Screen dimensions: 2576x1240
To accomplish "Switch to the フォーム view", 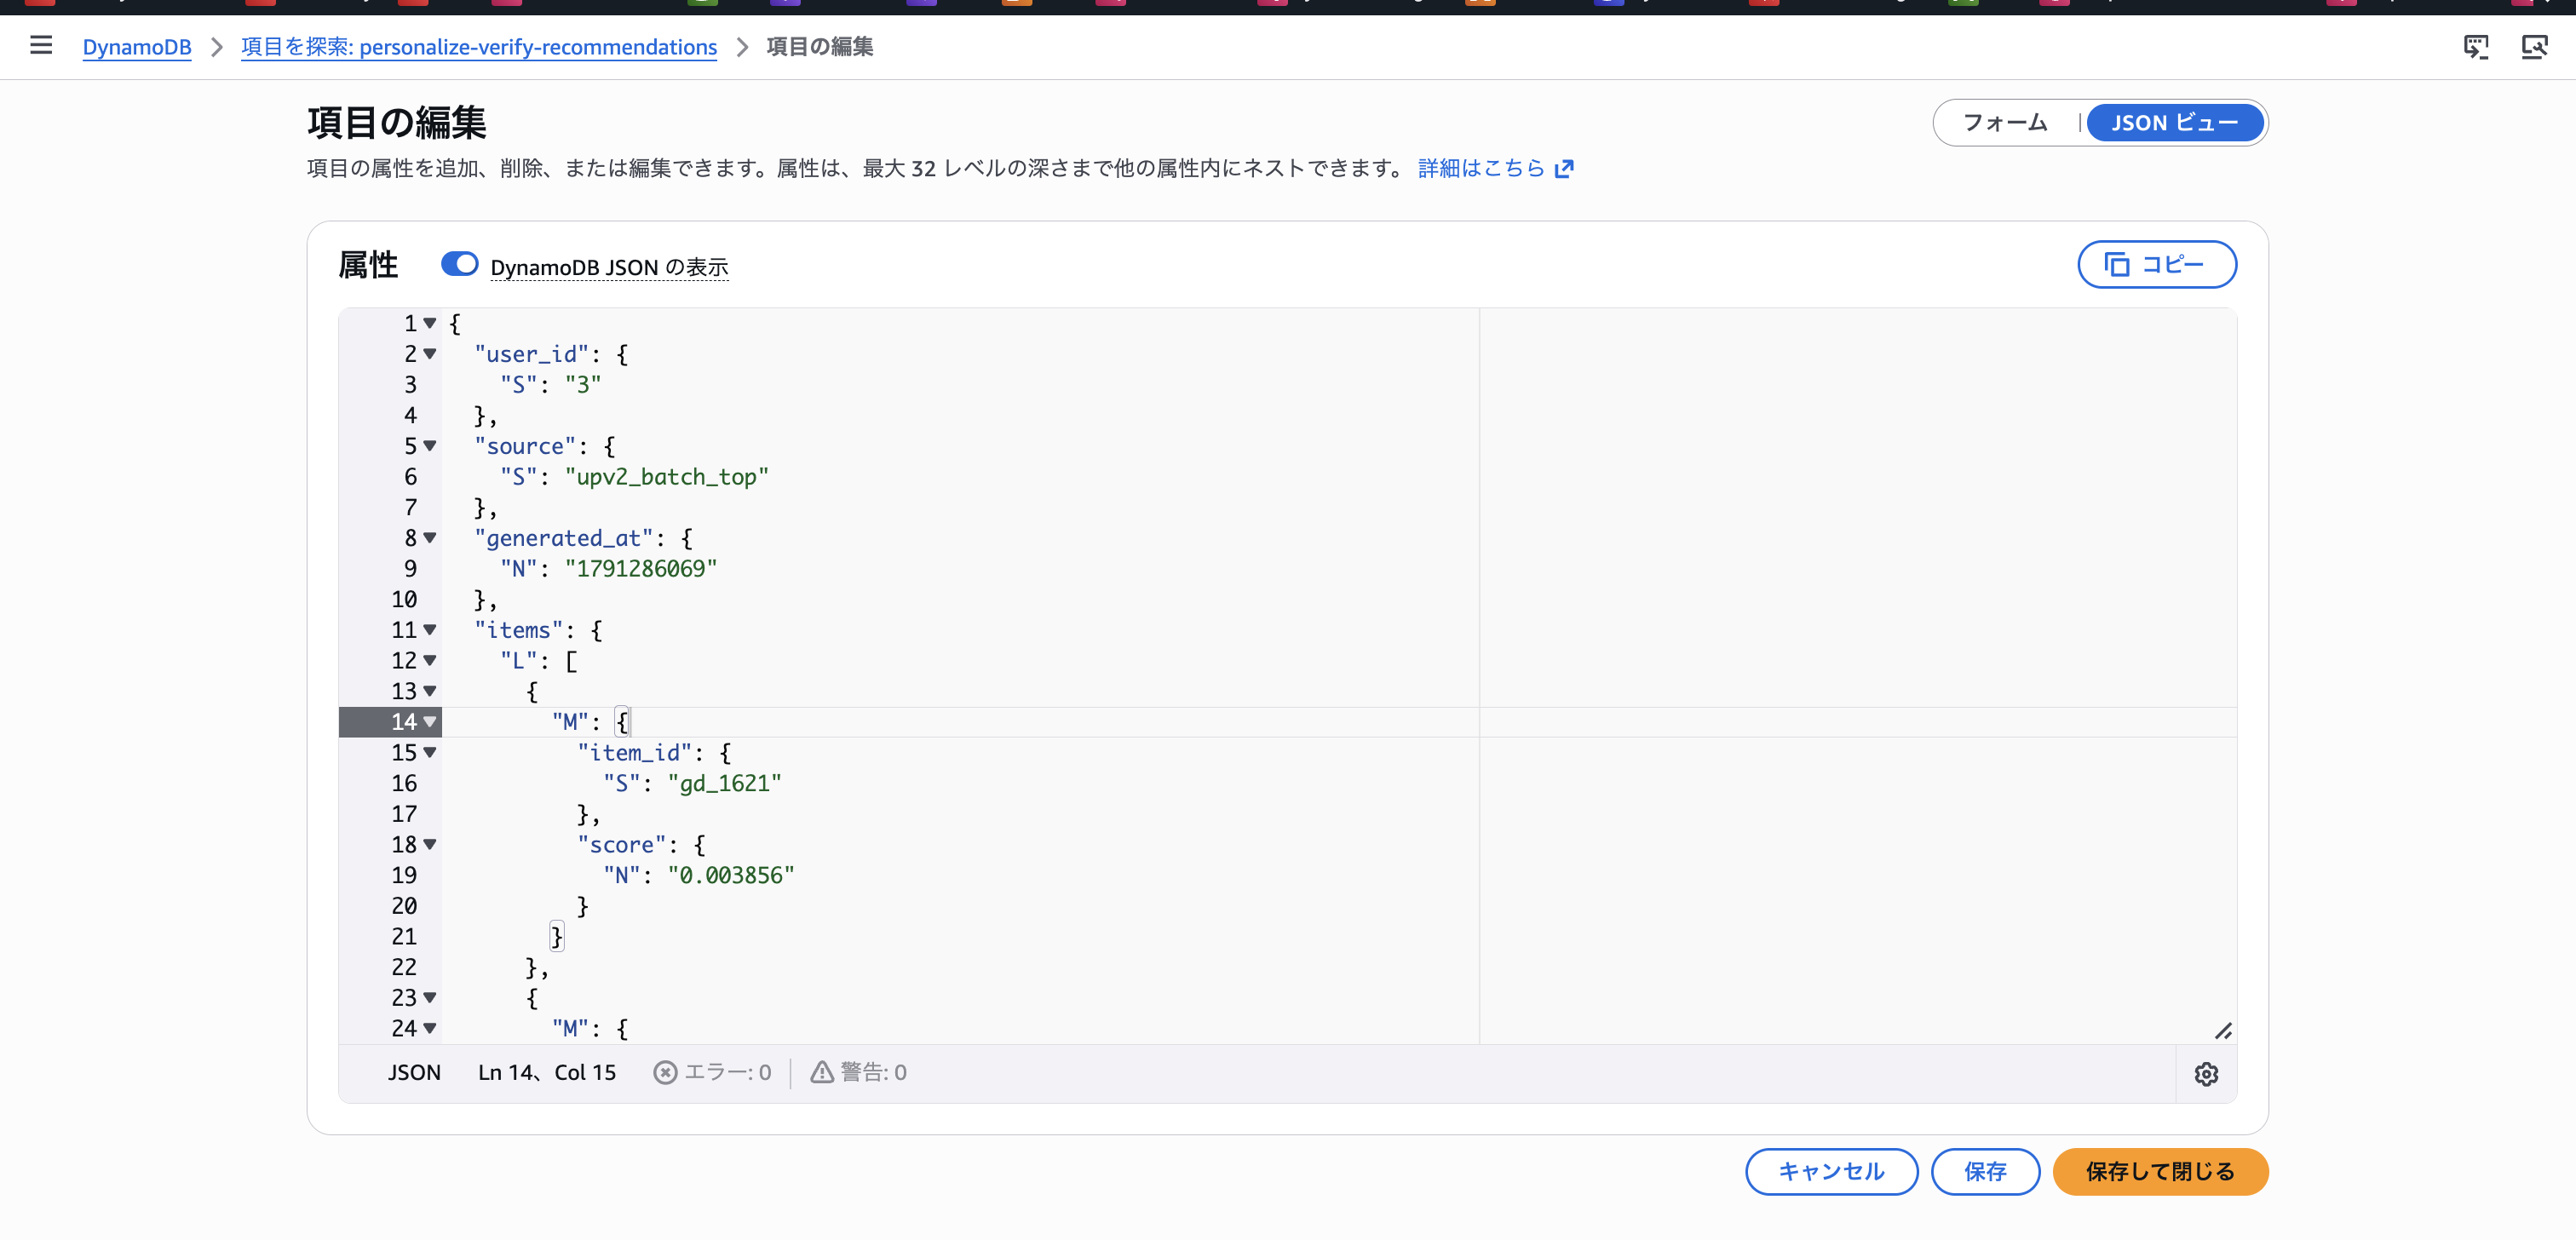I will [2005, 123].
